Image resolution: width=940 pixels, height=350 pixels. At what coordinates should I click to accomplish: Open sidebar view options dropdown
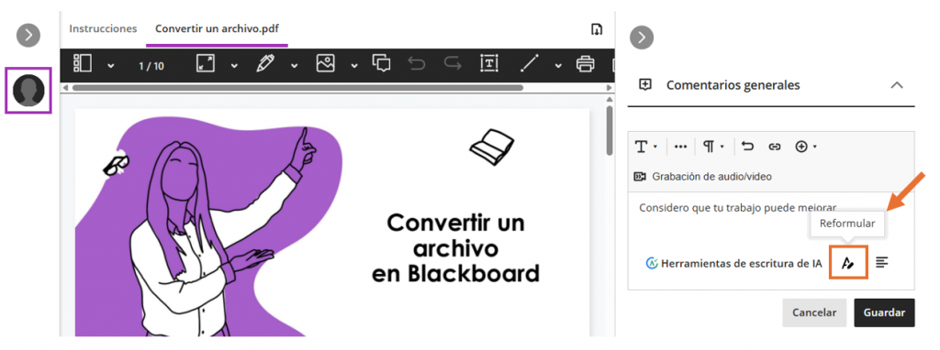(111, 65)
